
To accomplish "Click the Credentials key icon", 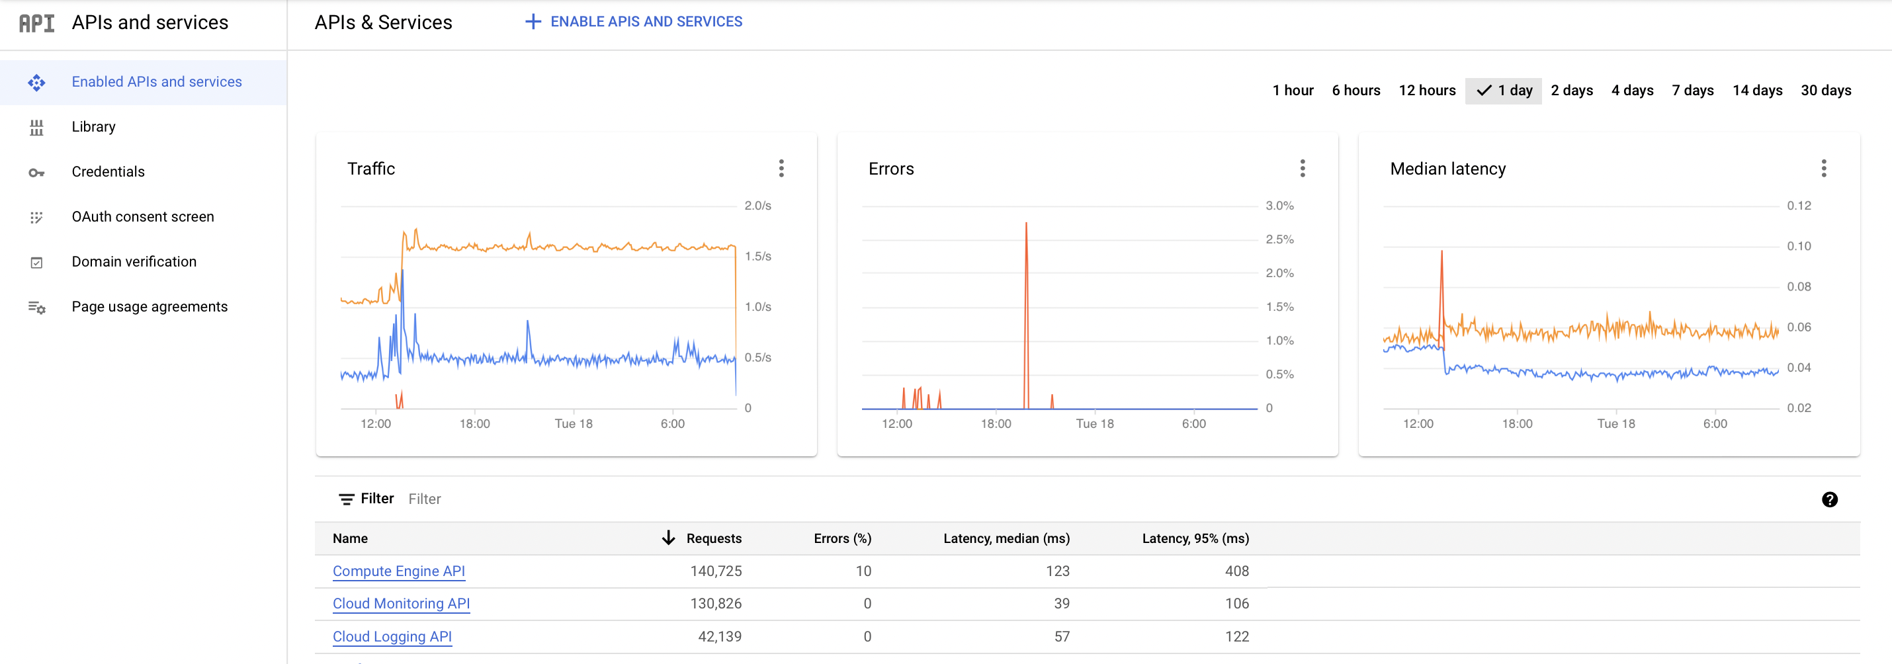I will pos(37,171).
